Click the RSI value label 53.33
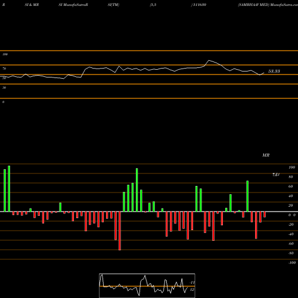The height and width of the screenshot is (298, 298). point(274,72)
